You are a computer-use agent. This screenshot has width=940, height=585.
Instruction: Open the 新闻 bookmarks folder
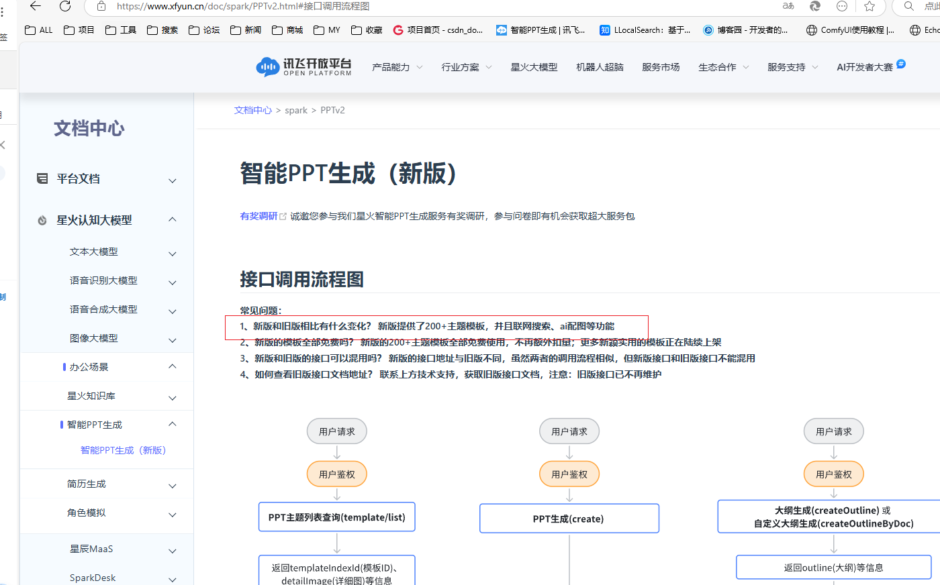pos(246,30)
